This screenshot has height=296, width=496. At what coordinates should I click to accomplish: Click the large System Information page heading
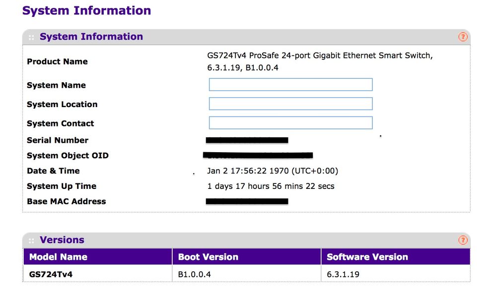(x=86, y=10)
